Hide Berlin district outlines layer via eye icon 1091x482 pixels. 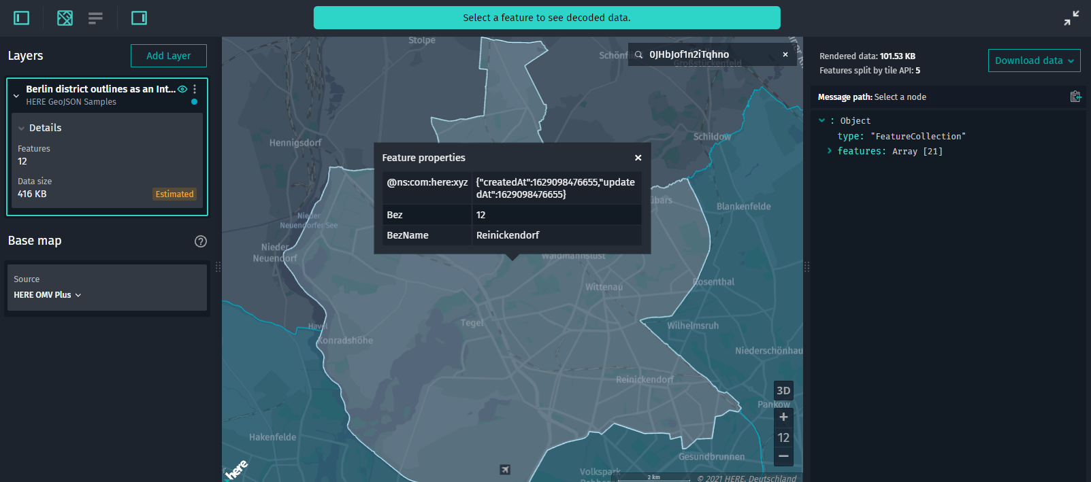182,89
